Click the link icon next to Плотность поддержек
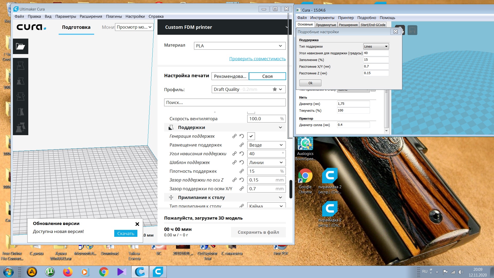The width and height of the screenshot is (494, 278). point(242,171)
